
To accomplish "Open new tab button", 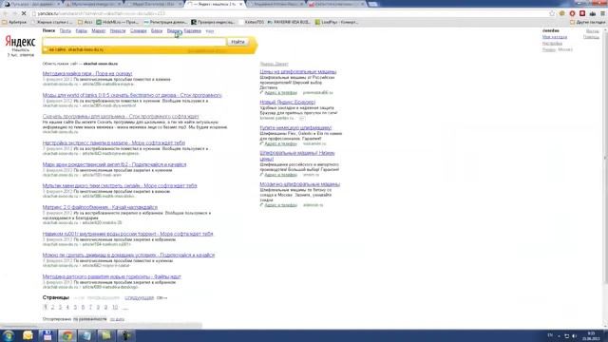I will click(373, 4).
